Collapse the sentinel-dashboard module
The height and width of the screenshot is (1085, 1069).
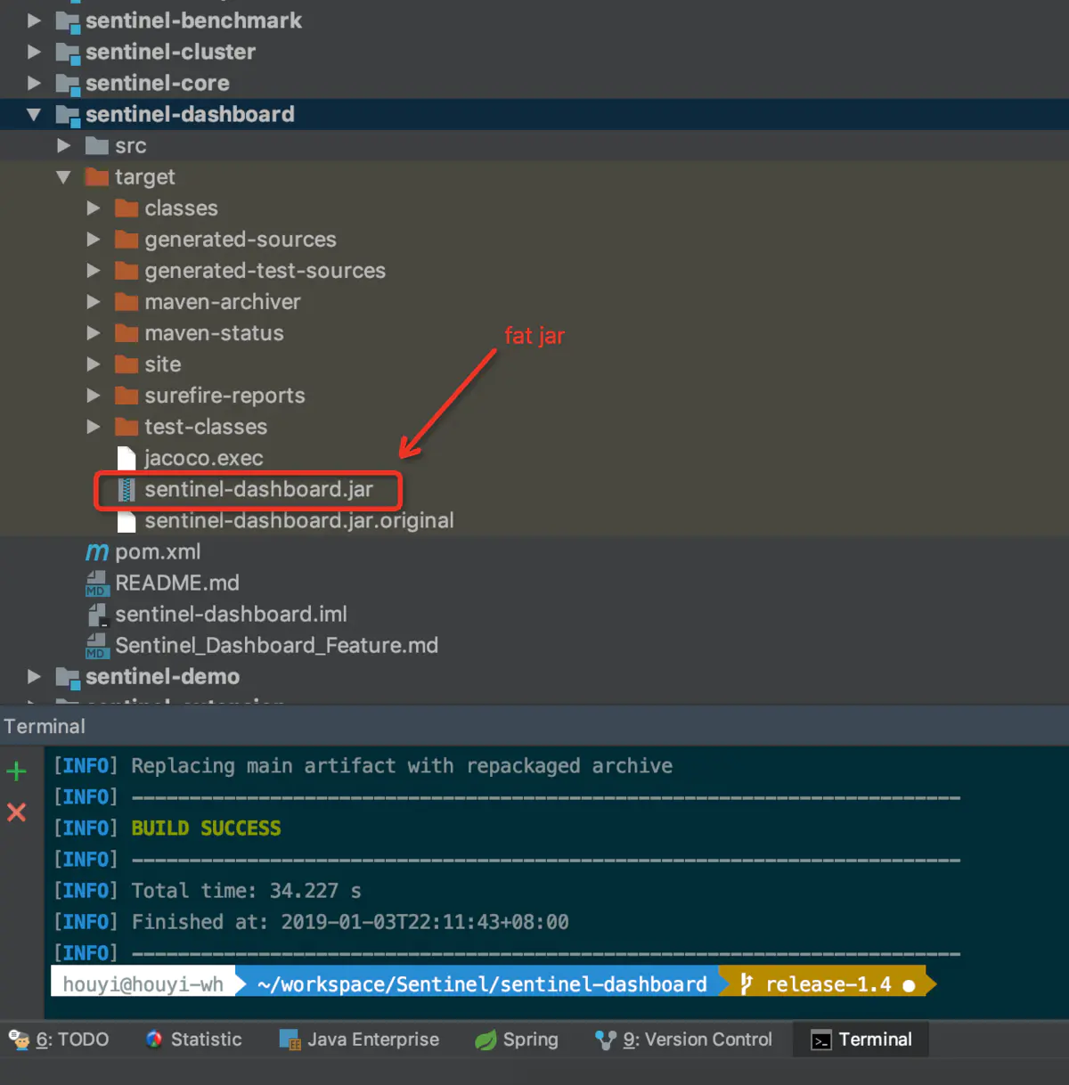pyautogui.click(x=34, y=114)
